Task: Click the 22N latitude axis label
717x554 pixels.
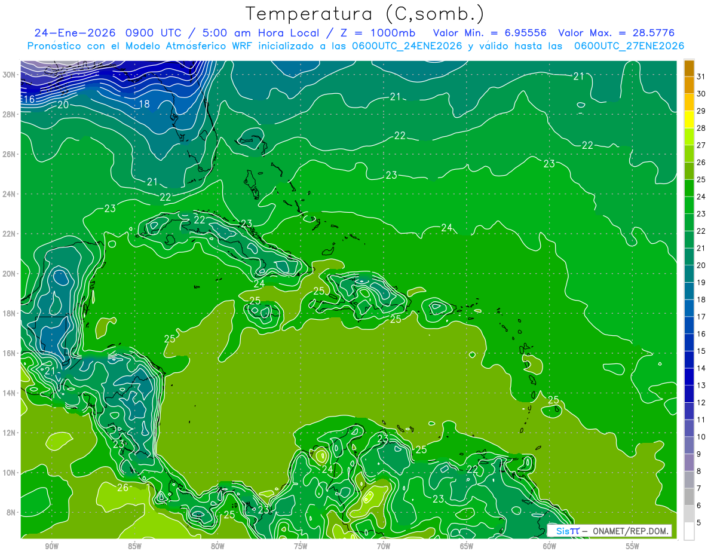Action: 9,234
